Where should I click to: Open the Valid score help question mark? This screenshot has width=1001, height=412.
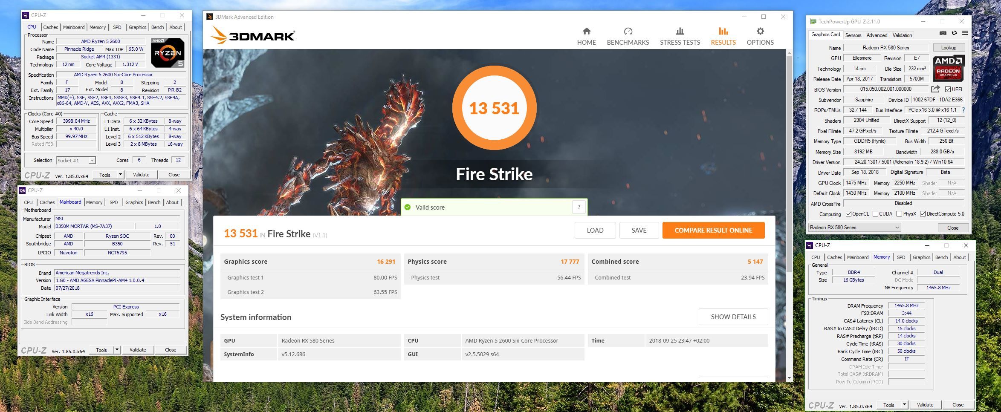[579, 207]
